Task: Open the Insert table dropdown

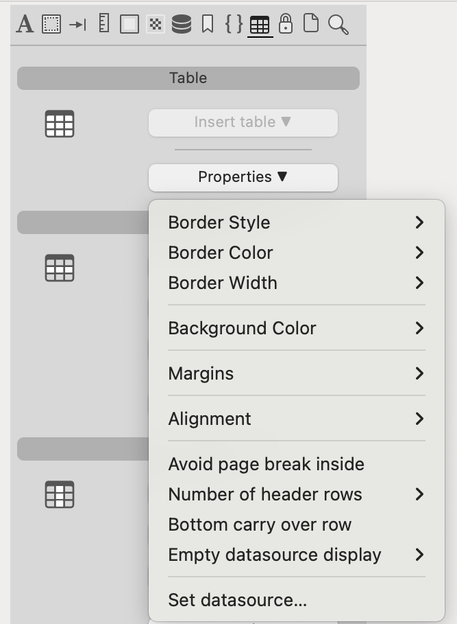Action: (243, 122)
